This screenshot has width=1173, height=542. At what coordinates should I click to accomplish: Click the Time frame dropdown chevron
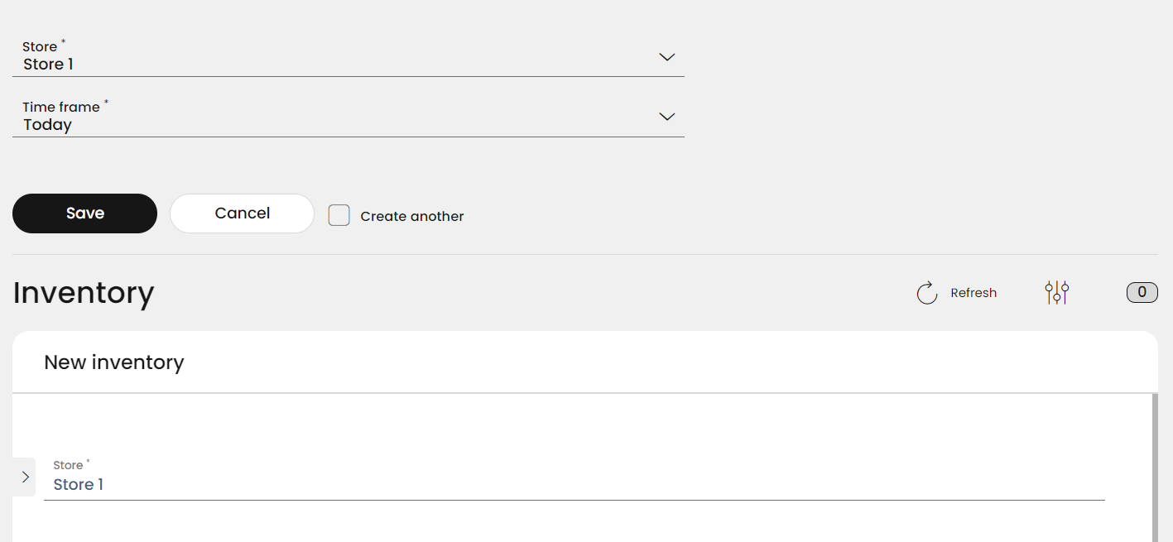point(667,117)
